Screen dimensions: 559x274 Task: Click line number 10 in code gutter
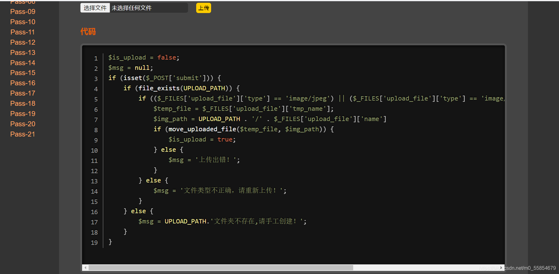coord(94,150)
